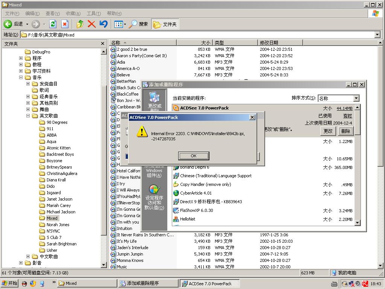Click the Search (搜索) magnifier button
The width and height of the screenshot is (385, 289).
138,24
